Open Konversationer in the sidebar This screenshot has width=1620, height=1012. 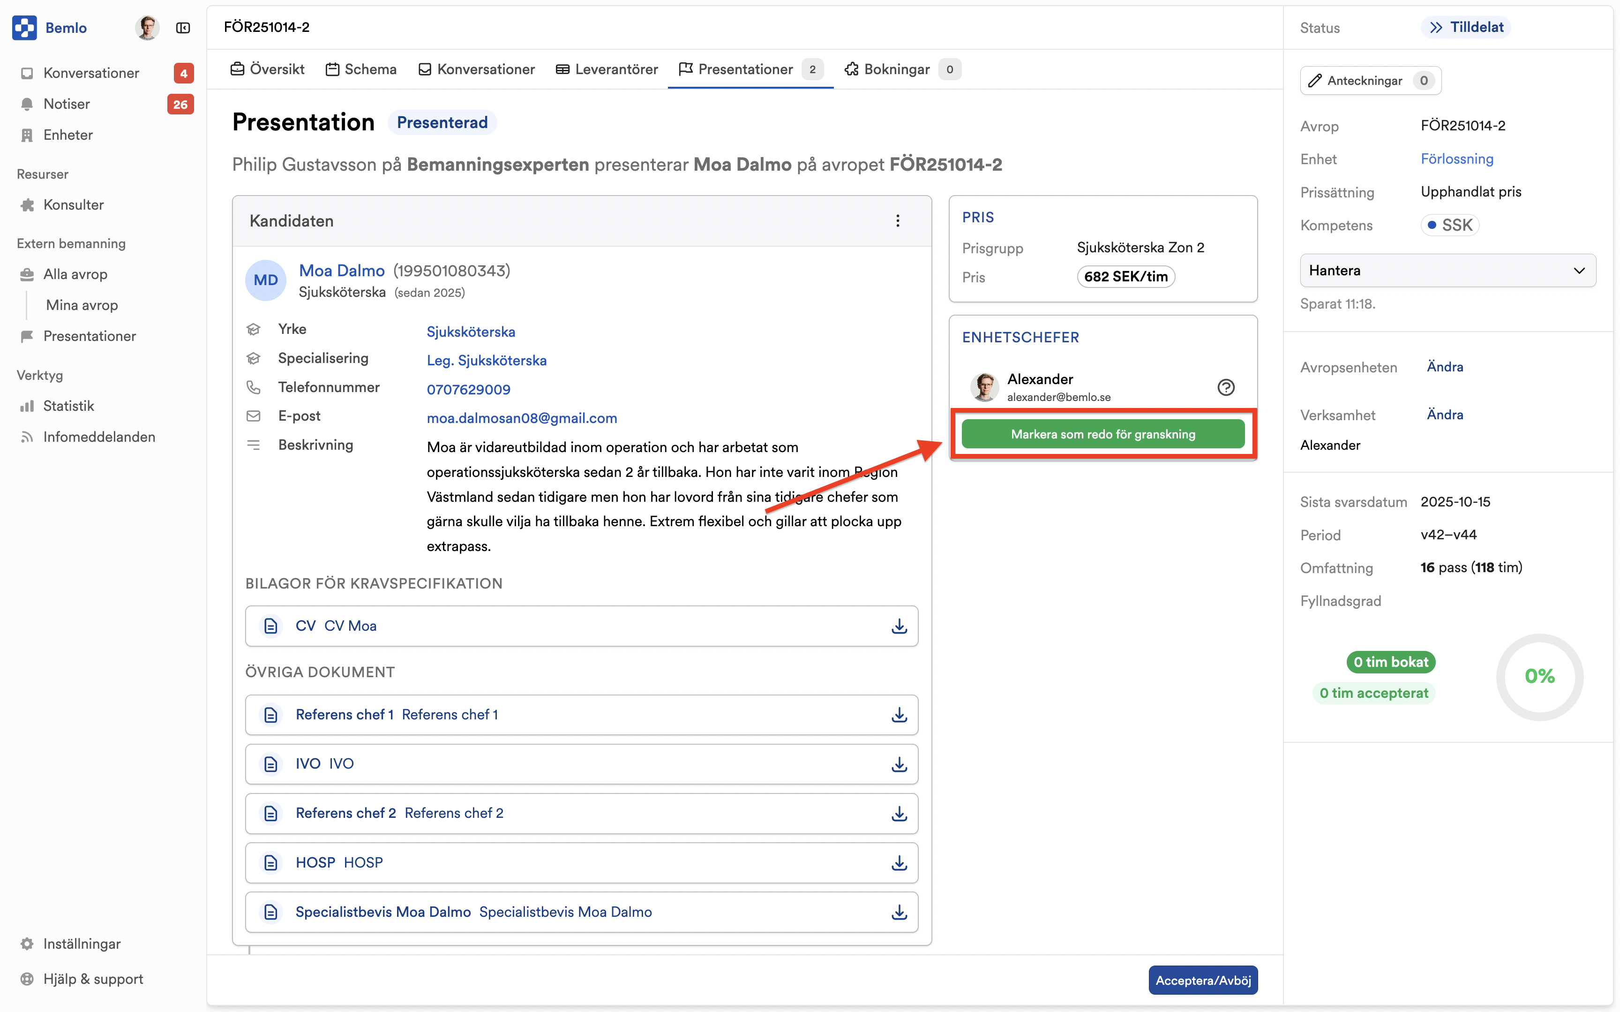point(91,73)
